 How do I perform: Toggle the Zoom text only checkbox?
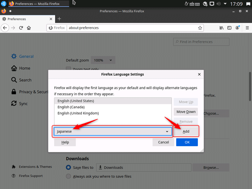click(68, 69)
